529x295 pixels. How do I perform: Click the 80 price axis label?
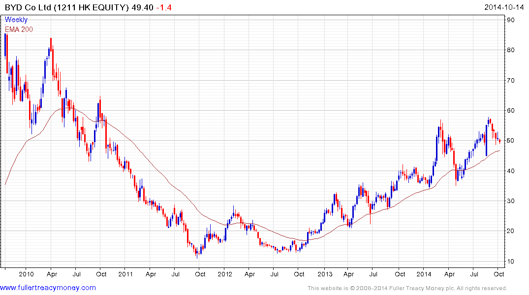(511, 50)
